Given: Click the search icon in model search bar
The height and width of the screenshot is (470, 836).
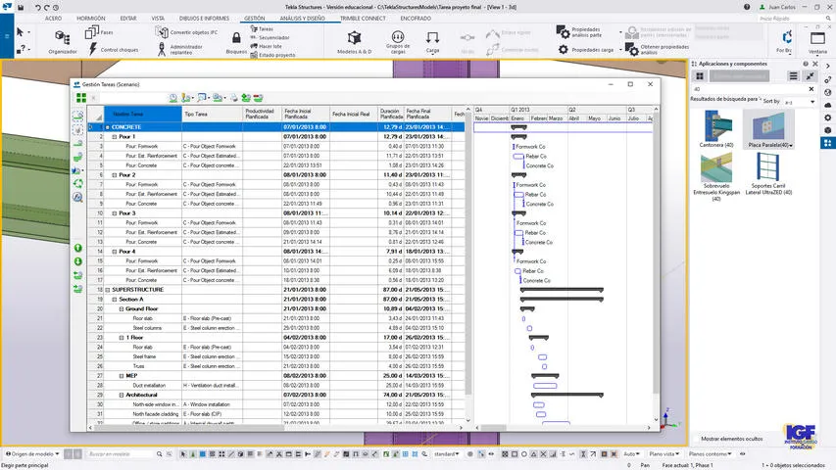Looking at the screenshot, I should tap(160, 454).
